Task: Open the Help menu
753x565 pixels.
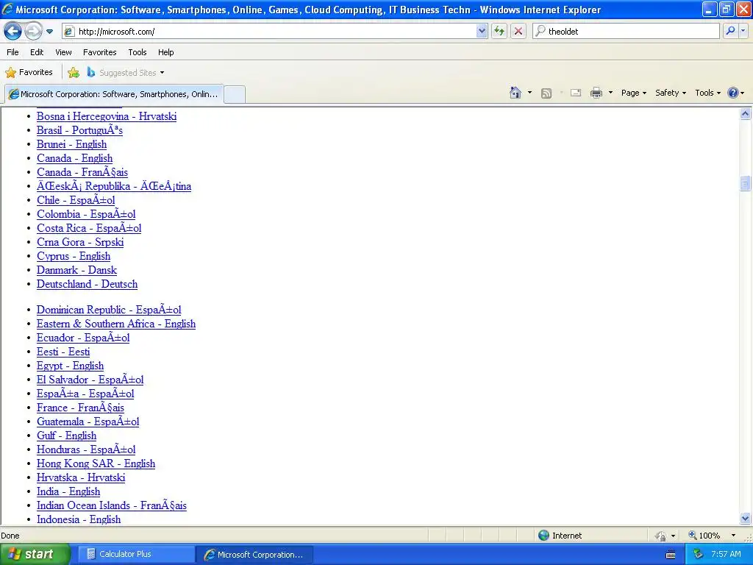Action: pos(165,52)
